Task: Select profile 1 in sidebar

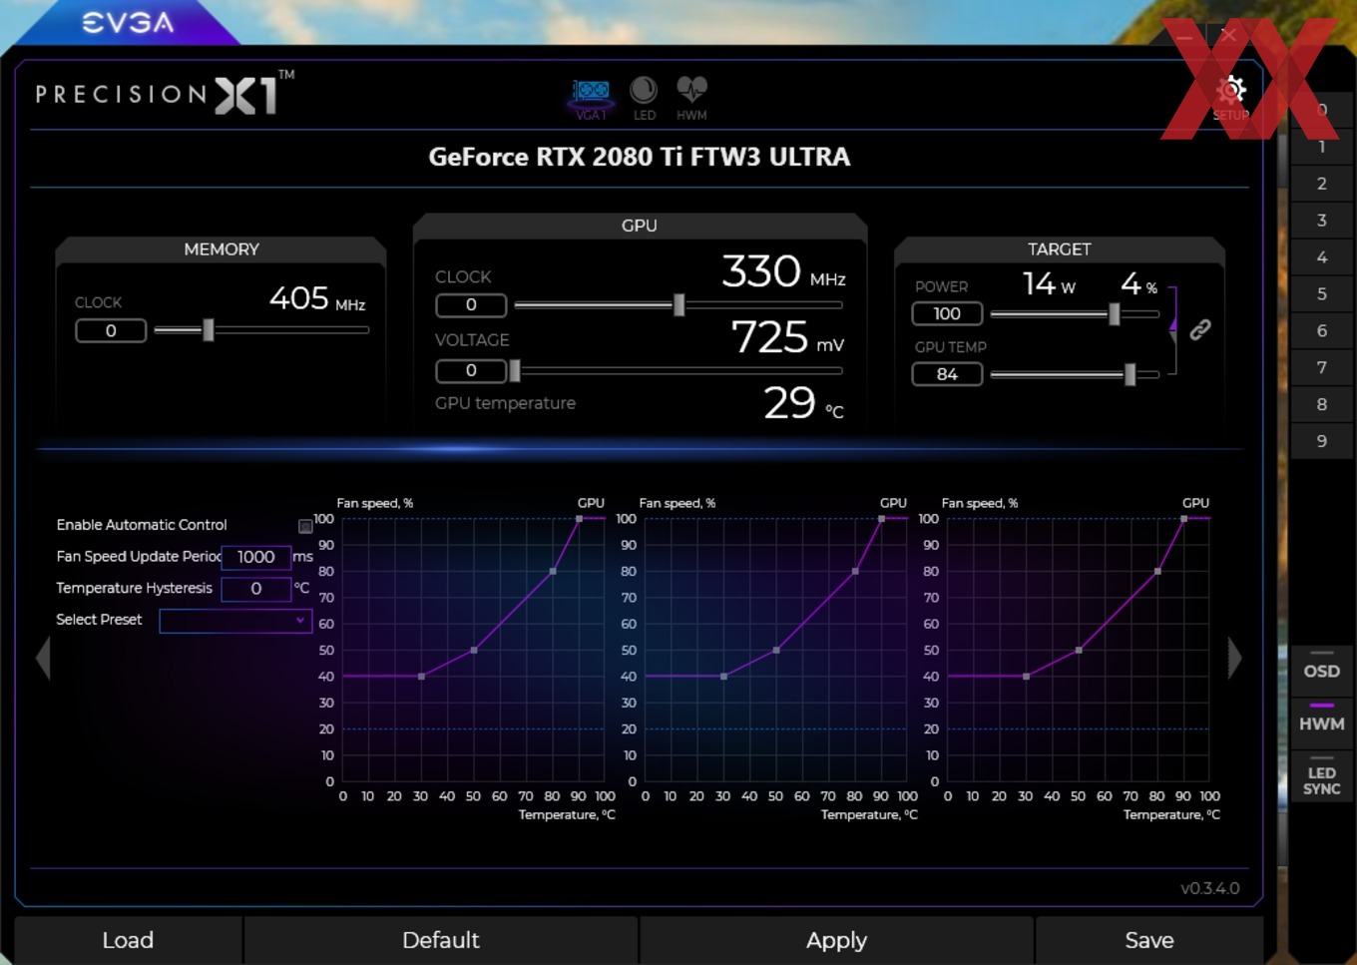Action: click(1322, 147)
